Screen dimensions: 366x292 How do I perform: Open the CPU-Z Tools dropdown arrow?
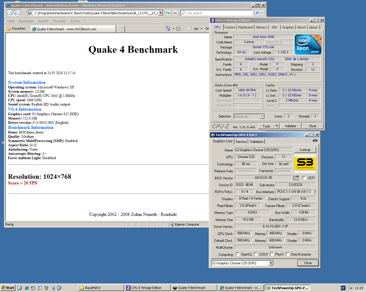coord(277,126)
